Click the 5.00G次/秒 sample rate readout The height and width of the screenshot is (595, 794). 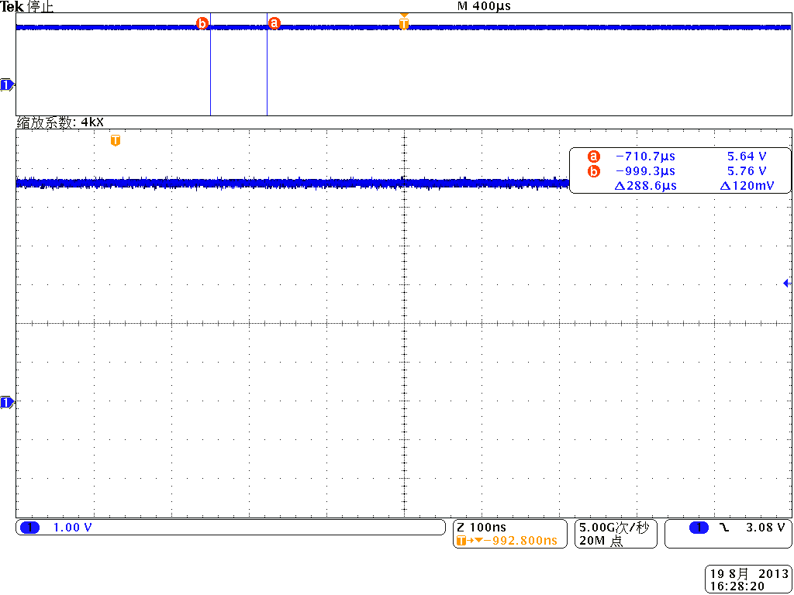pyautogui.click(x=614, y=527)
